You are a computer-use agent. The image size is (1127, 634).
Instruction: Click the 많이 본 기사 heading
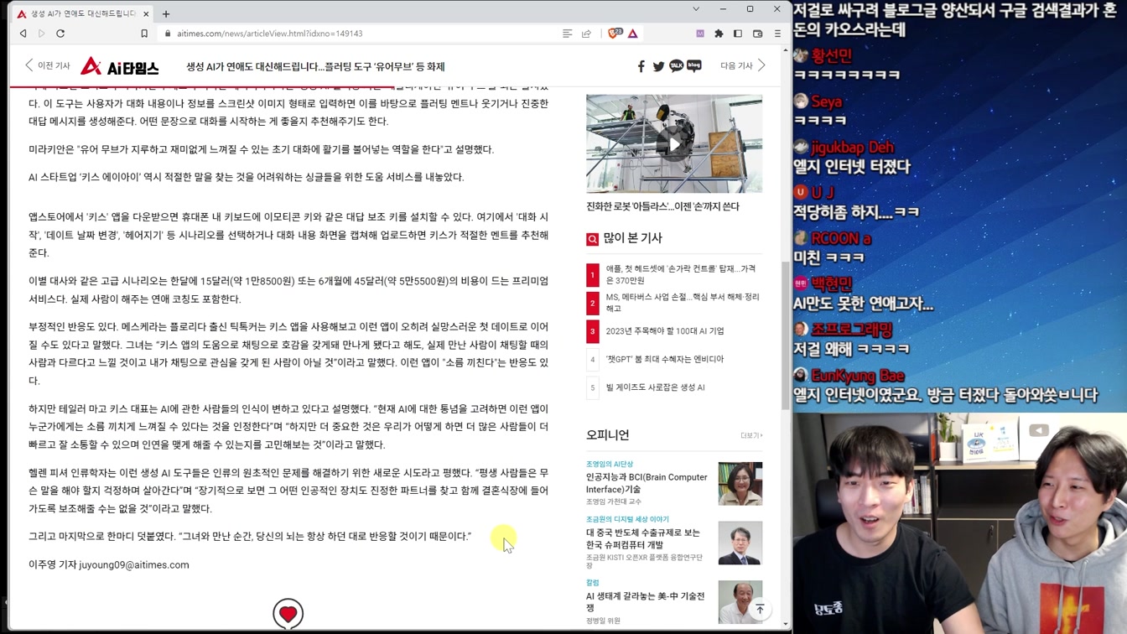click(632, 238)
